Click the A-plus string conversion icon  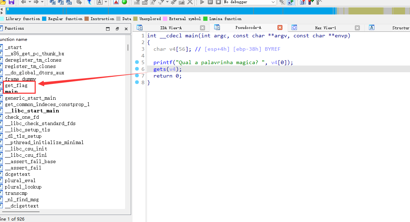153,2
